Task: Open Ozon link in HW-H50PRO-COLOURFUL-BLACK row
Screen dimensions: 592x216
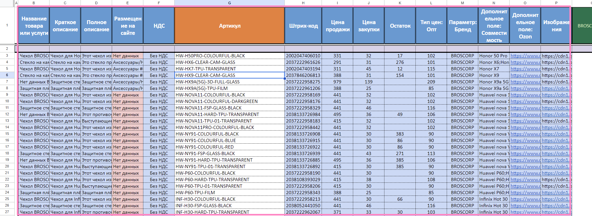Action: point(525,56)
